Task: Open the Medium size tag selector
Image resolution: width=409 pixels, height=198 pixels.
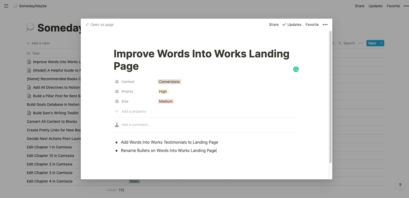Action: tap(166, 101)
